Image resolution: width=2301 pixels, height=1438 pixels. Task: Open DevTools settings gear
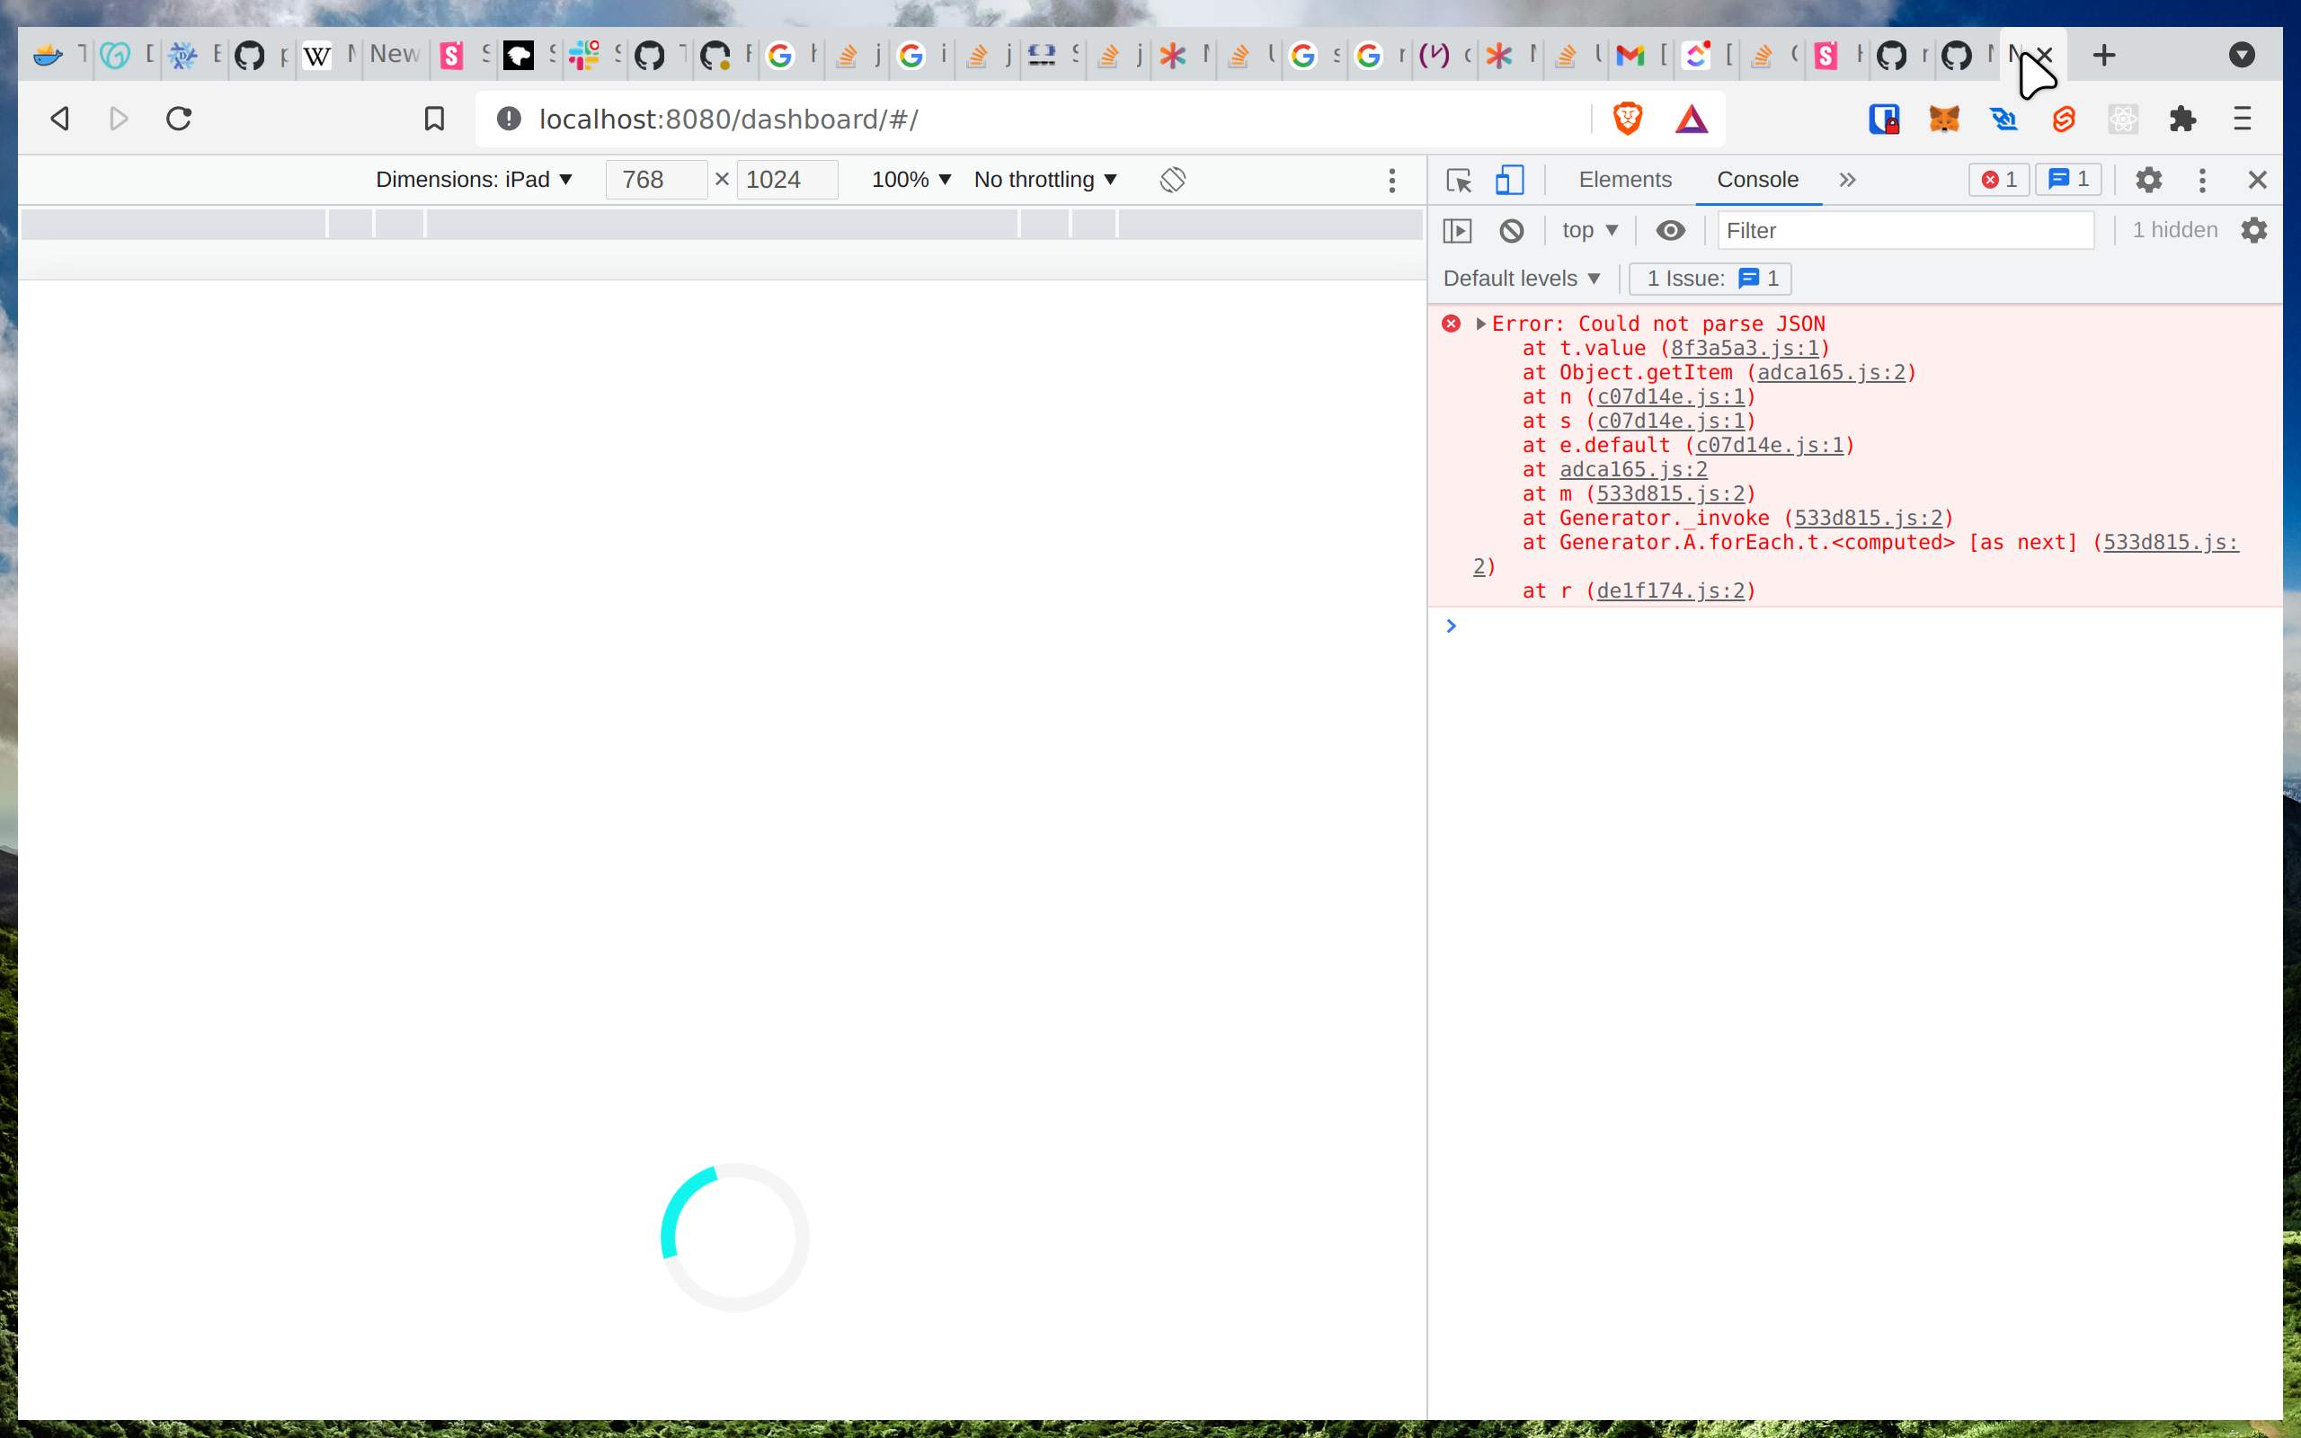click(x=2149, y=180)
